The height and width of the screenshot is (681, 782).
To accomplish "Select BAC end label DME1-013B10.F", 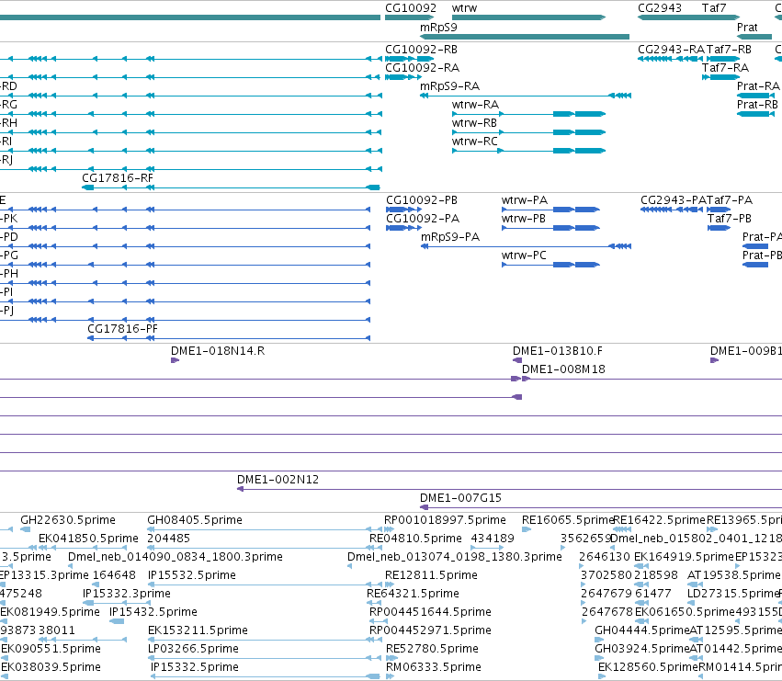I will [x=557, y=351].
